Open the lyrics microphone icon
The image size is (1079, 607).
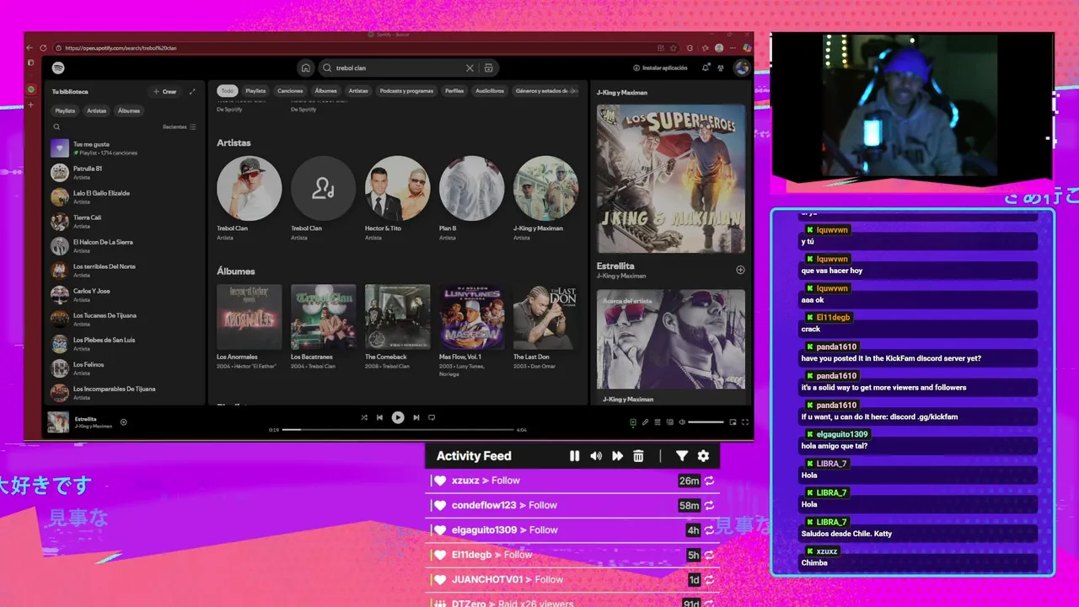coord(645,422)
